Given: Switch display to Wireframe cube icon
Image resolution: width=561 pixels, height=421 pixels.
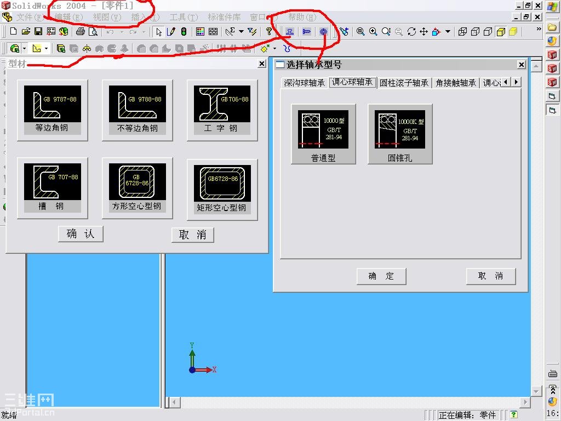Looking at the screenshot, I should pos(462,31).
